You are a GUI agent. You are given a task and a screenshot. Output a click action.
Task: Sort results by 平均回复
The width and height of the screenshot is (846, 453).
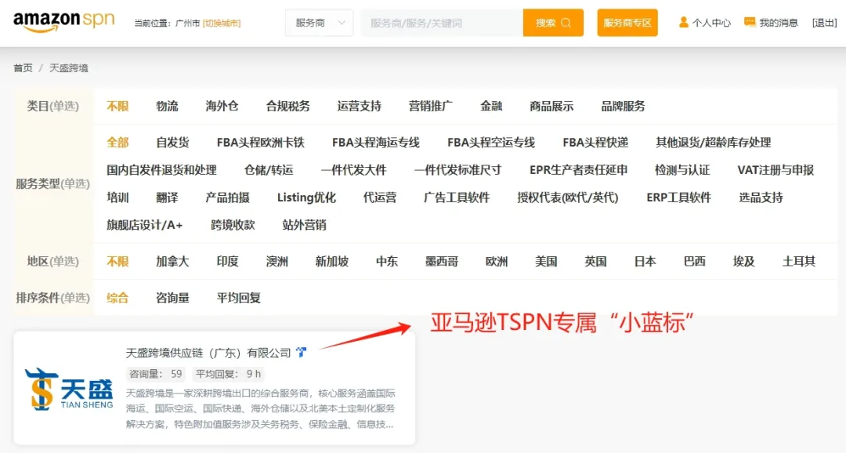pos(238,298)
